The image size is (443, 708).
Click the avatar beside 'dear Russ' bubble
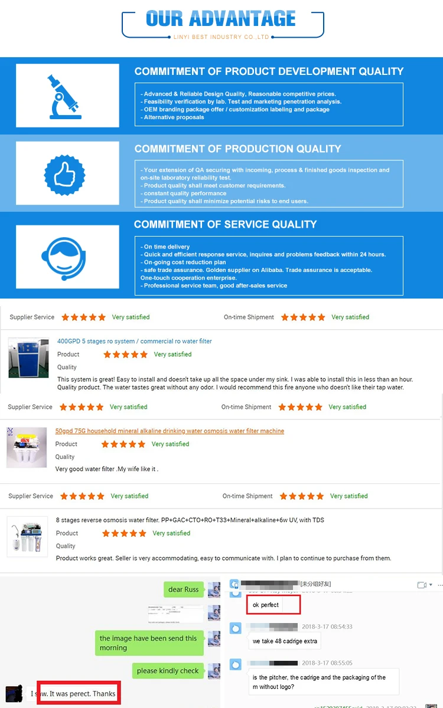pyautogui.click(x=214, y=589)
